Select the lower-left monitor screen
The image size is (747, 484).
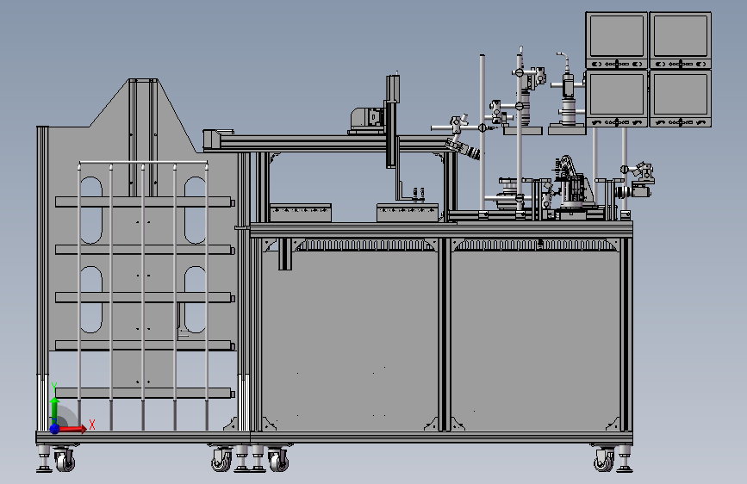coord(616,95)
